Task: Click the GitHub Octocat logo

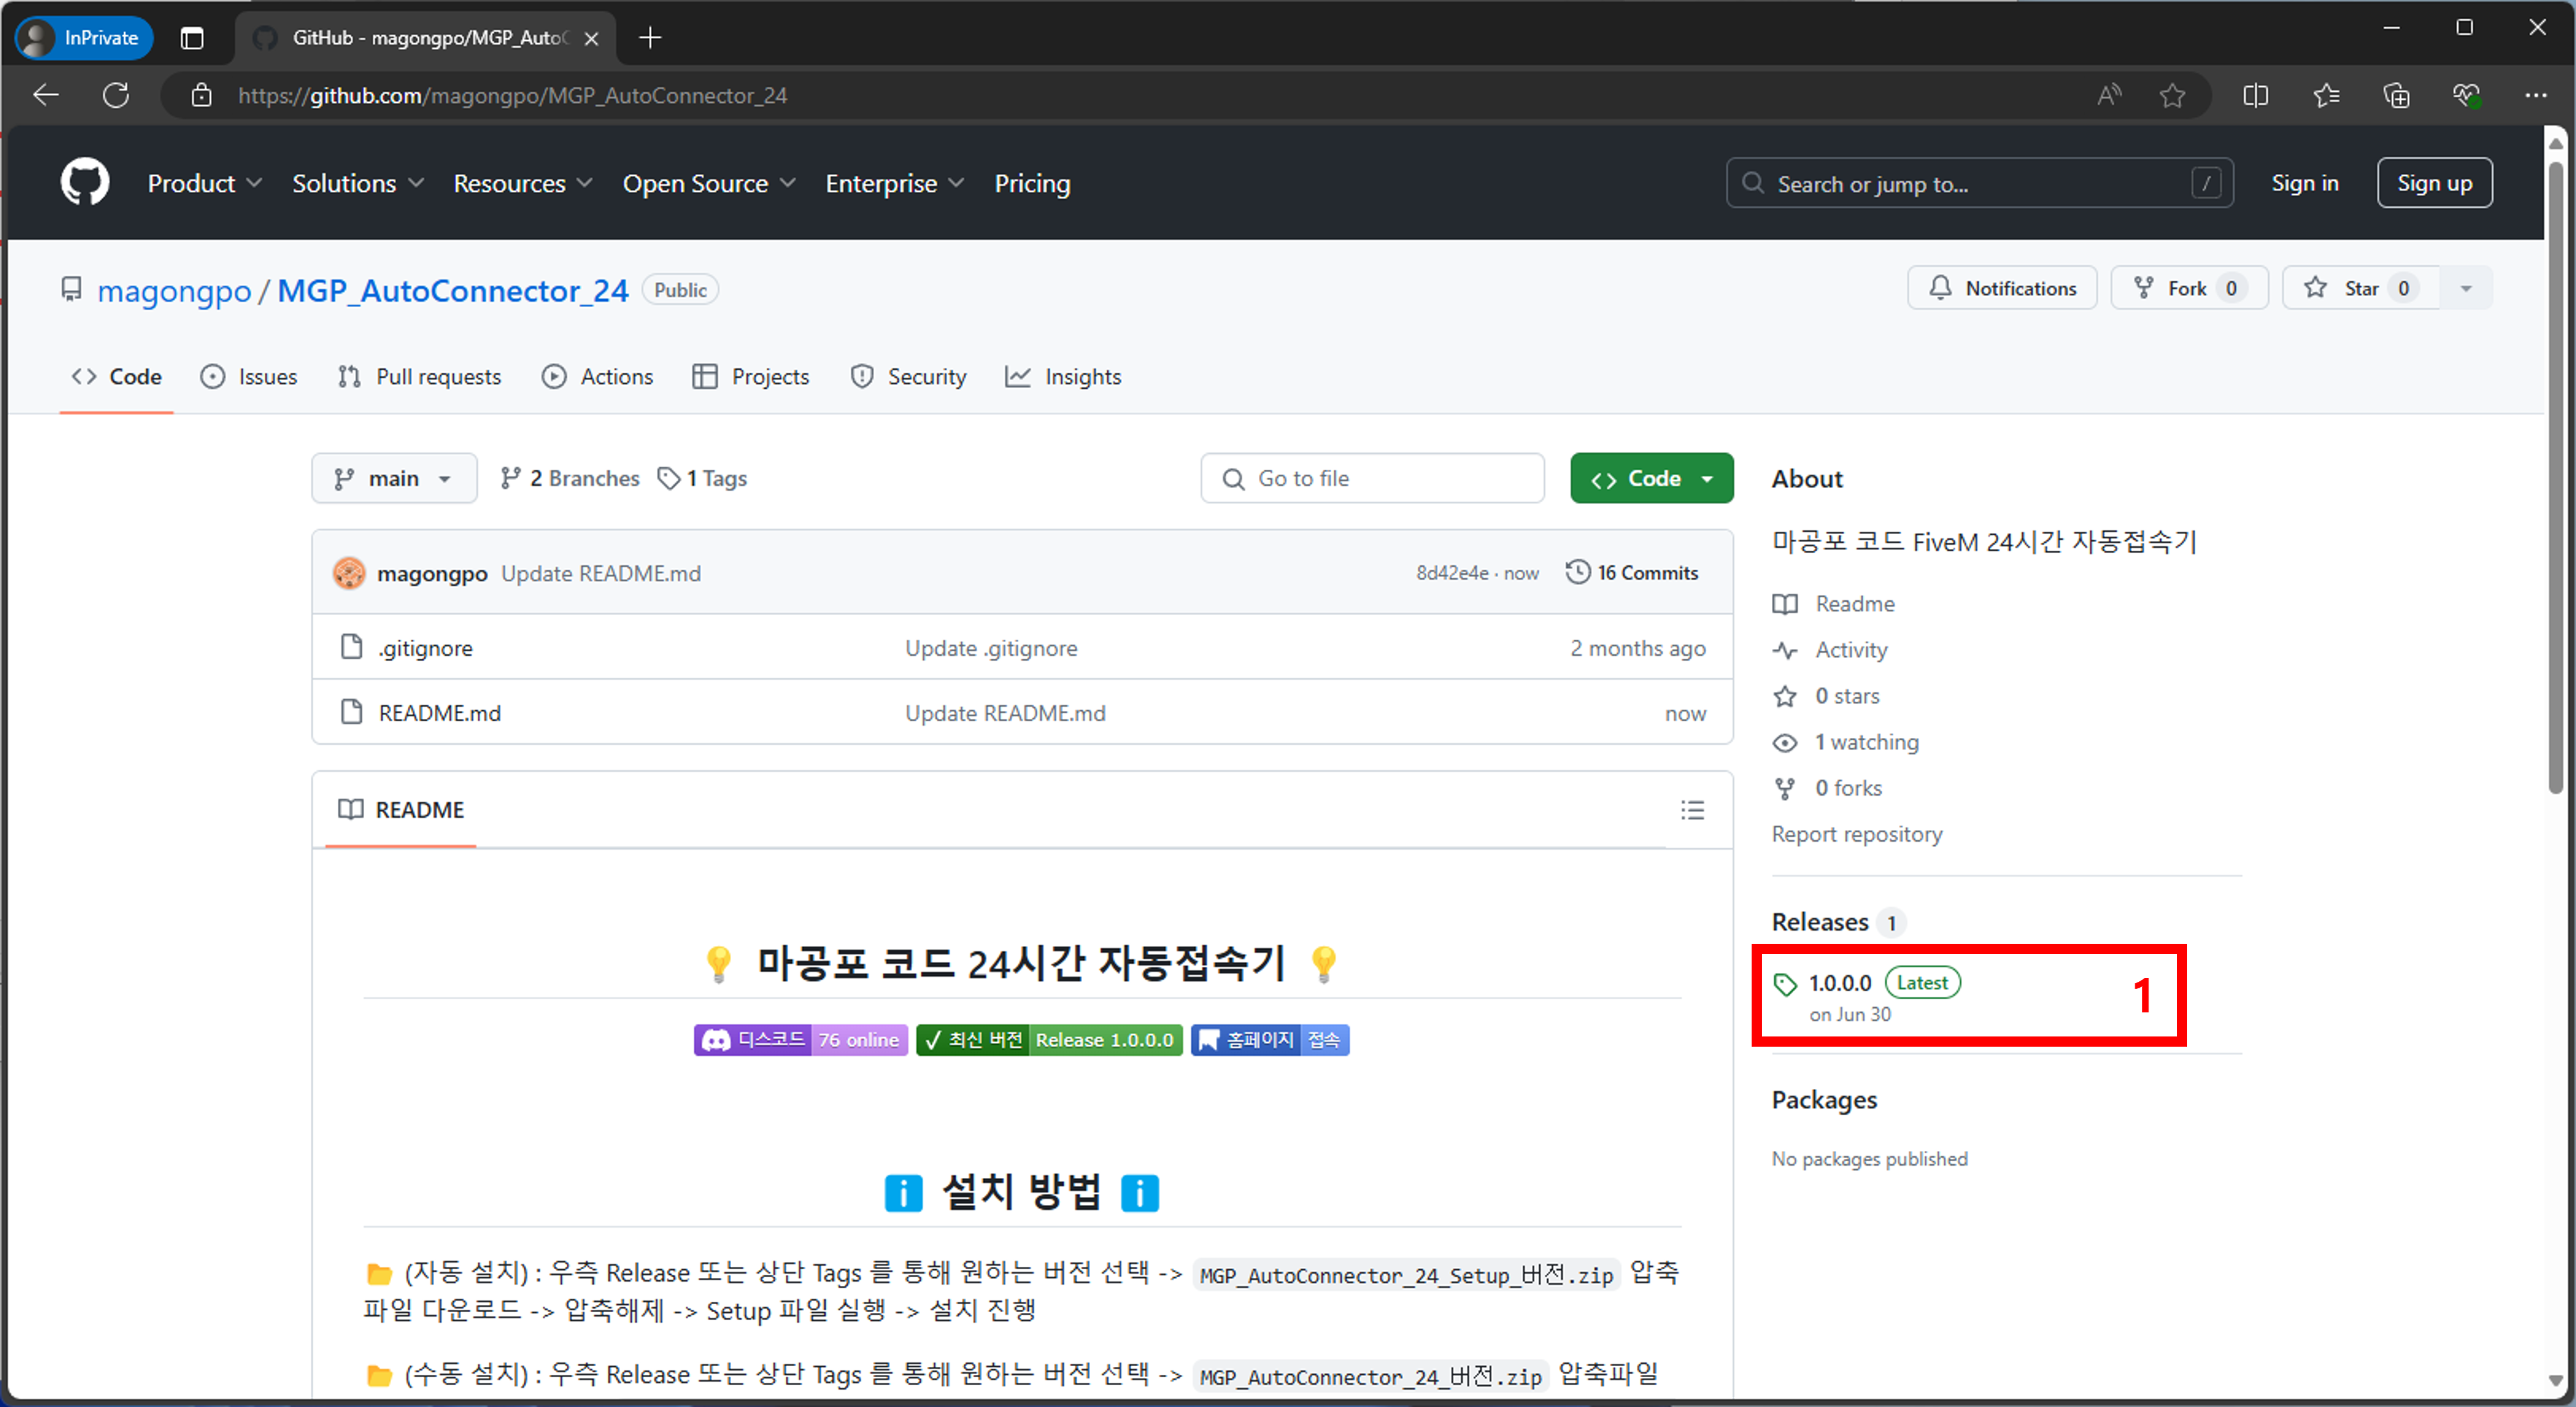Action: (85, 182)
